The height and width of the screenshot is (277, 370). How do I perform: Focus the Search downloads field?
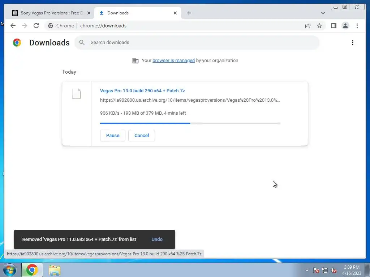pos(197,43)
